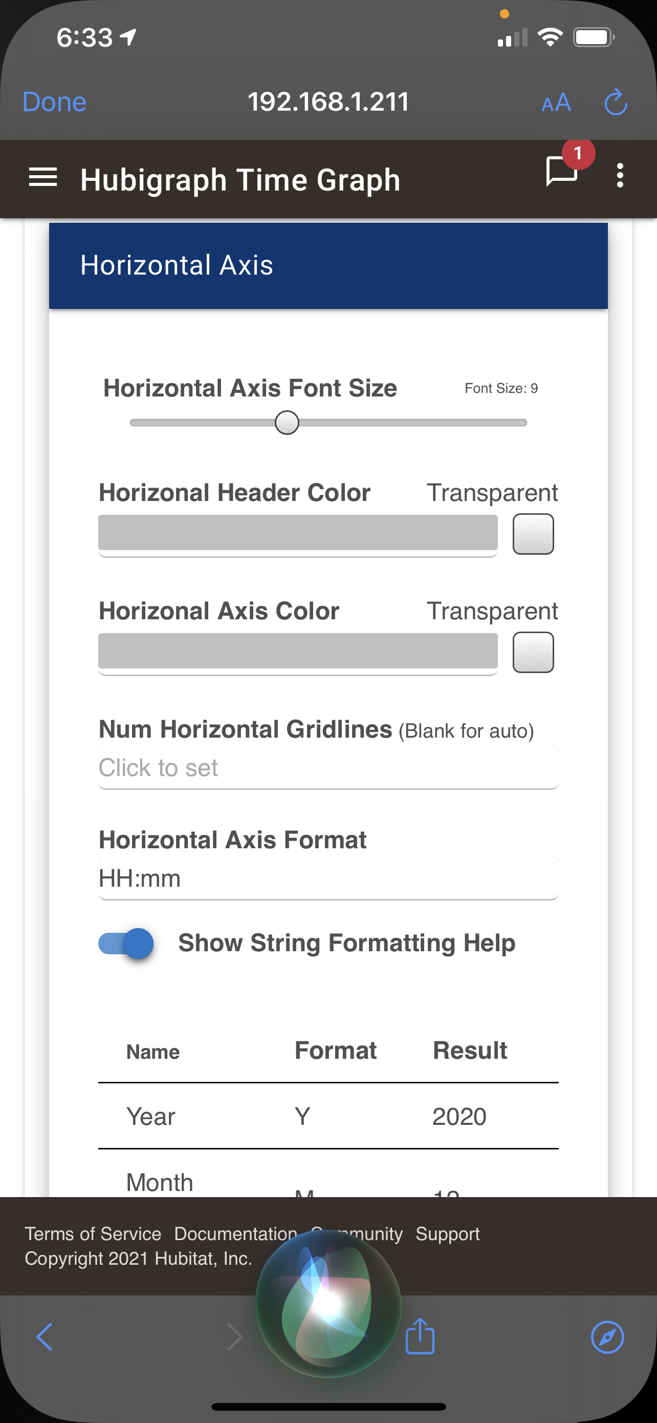Tap Done to close the browser
The width and height of the screenshot is (657, 1423).
coord(54,102)
